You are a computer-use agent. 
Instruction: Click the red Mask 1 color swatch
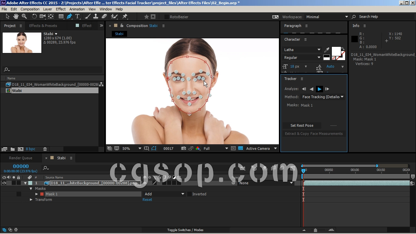(x=42, y=194)
